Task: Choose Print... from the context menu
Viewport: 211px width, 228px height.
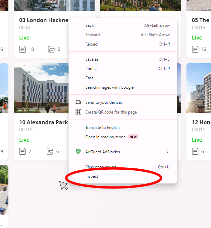Action: pos(123,69)
